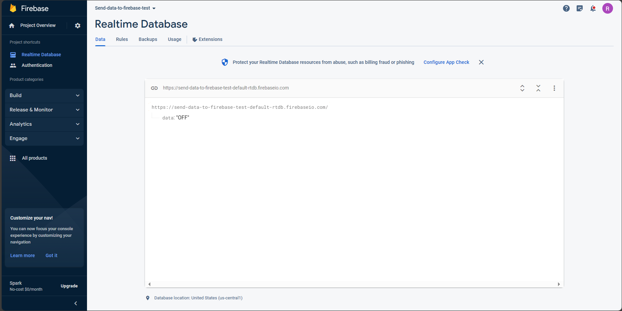Image resolution: width=622 pixels, height=311 pixels.
Task: Open Firebase help
Action: [x=566, y=8]
